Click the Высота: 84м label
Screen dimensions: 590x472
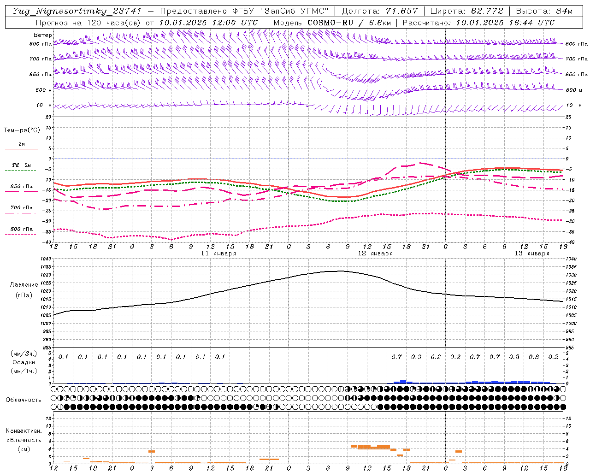[x=544, y=11]
